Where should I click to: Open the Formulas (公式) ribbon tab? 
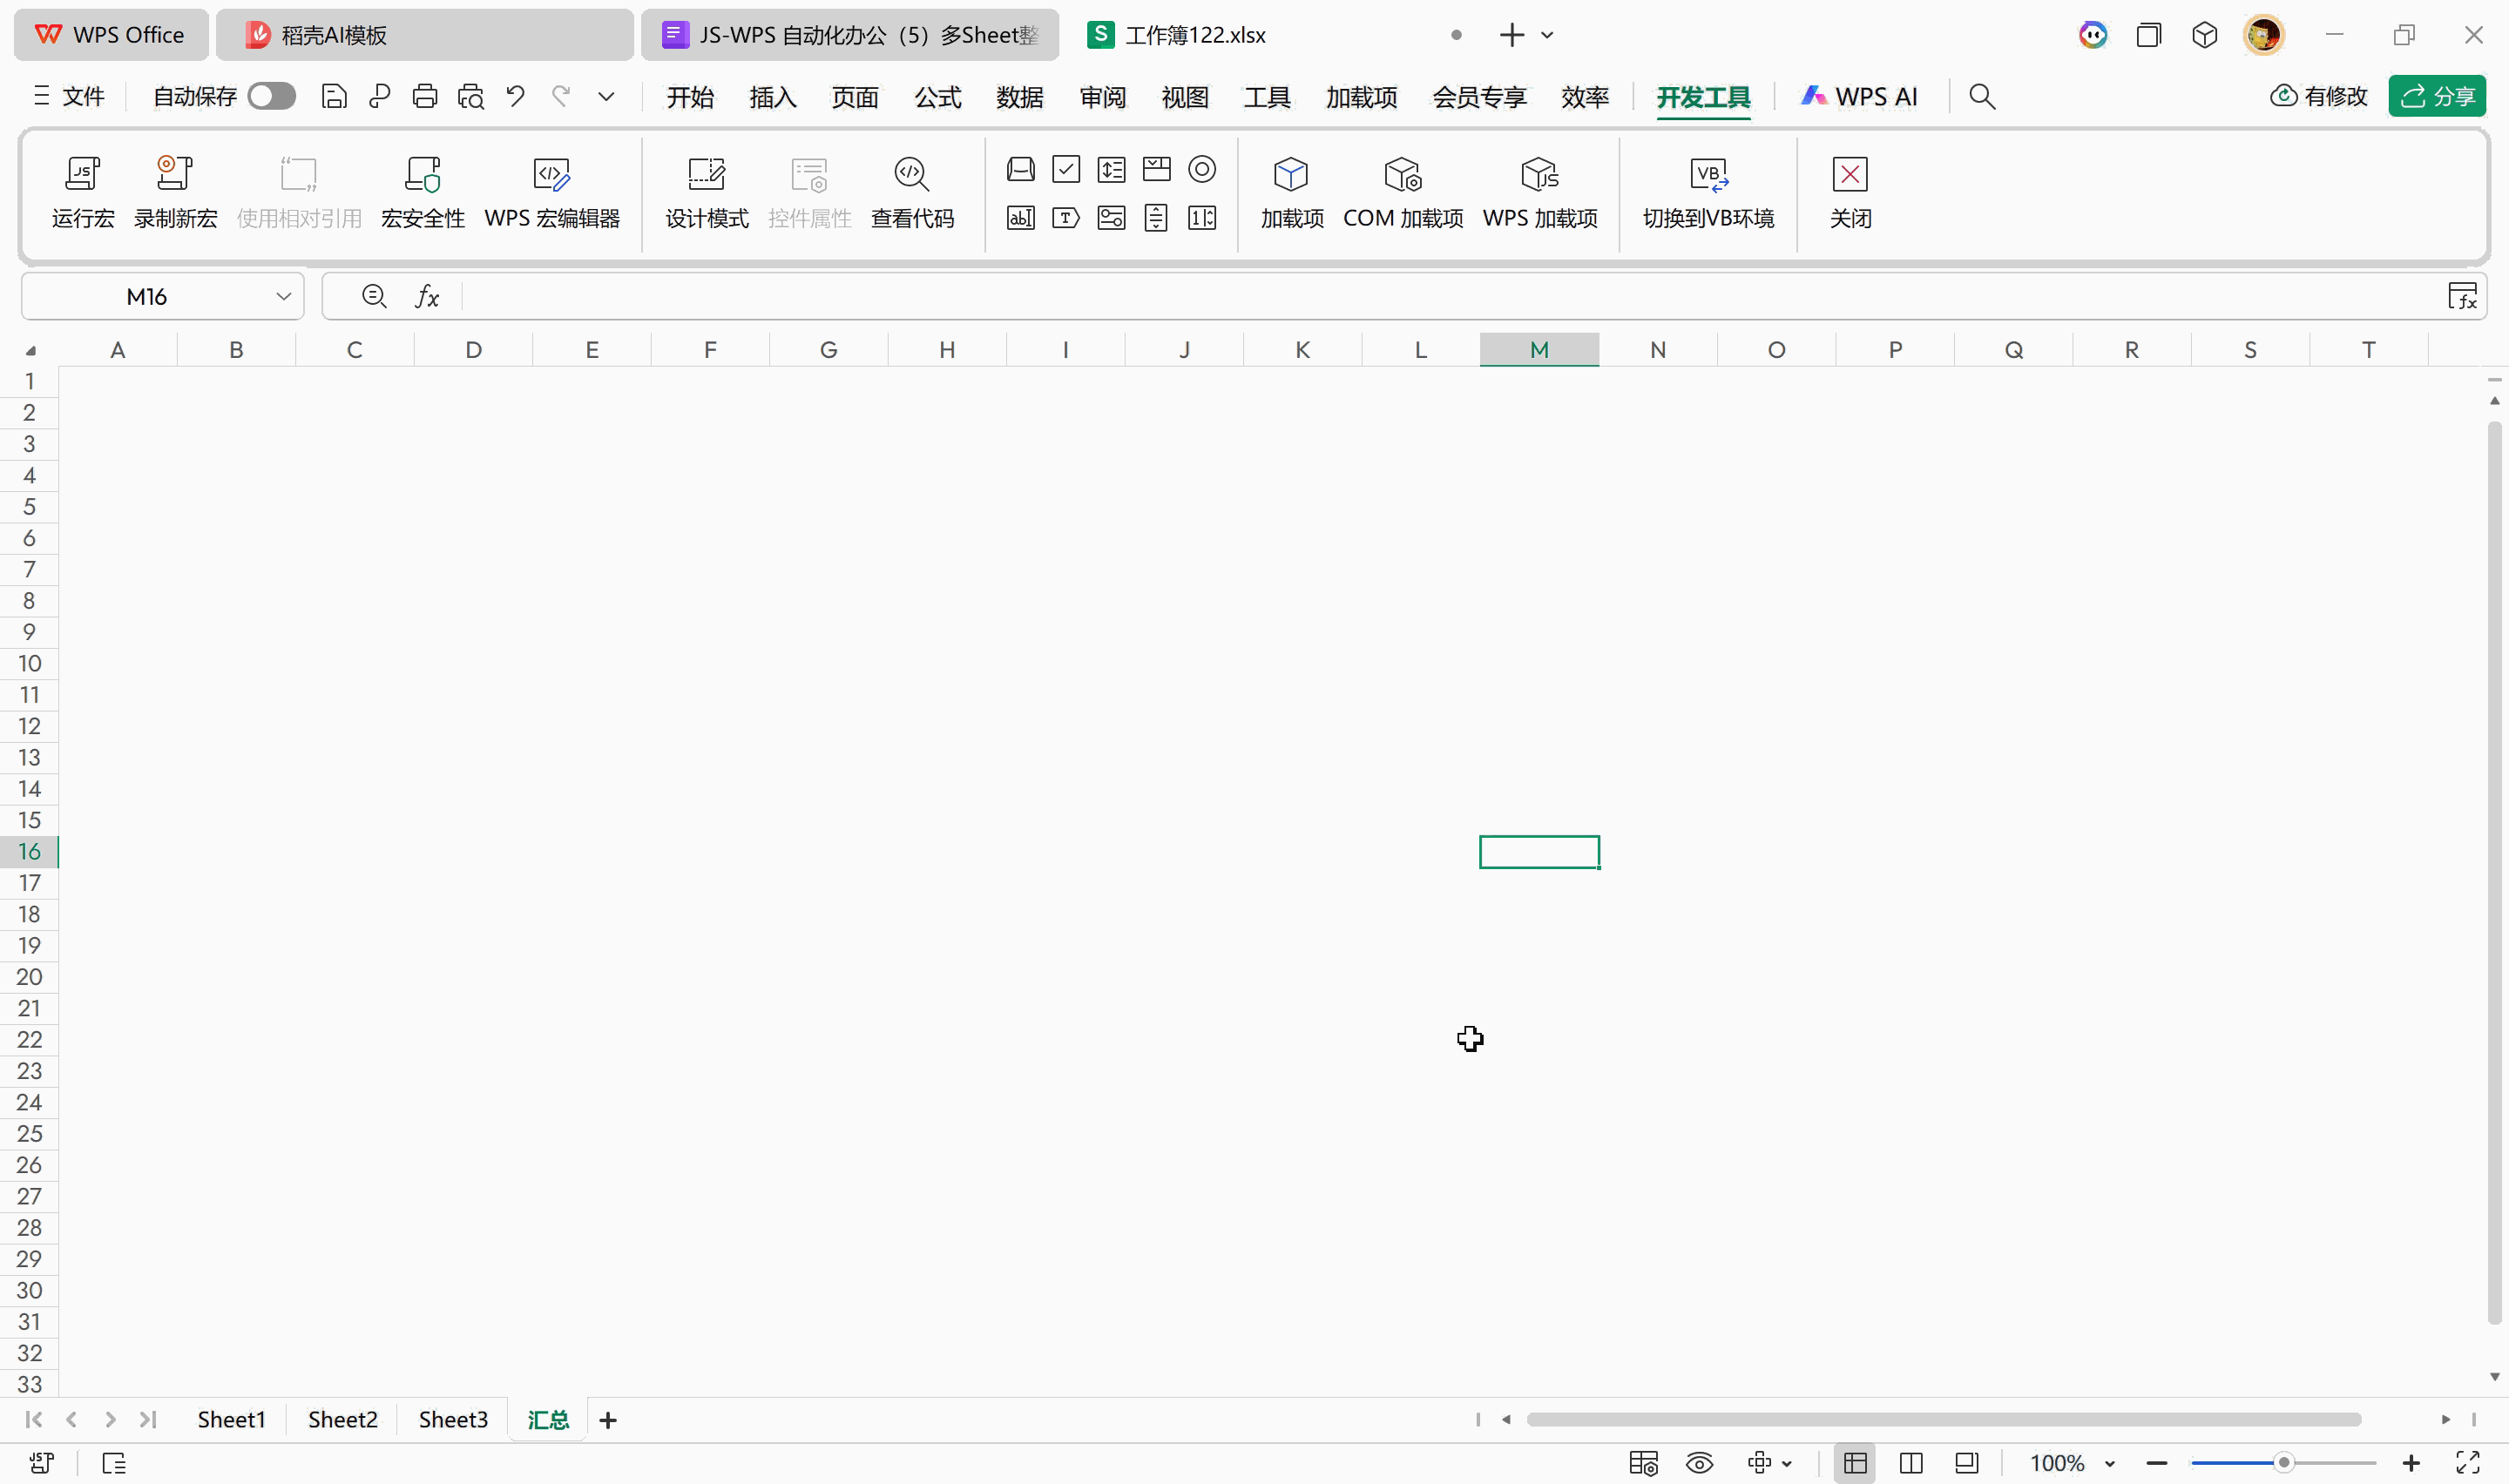pos(937,97)
